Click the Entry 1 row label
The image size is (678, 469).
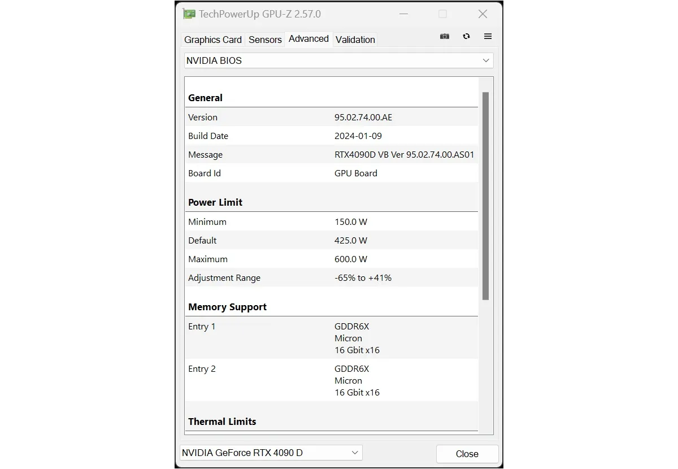[202, 327]
